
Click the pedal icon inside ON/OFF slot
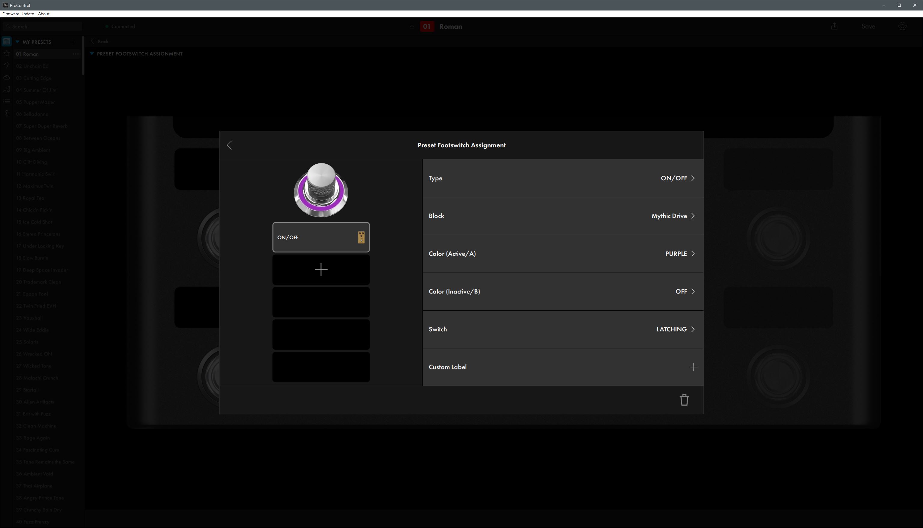coord(362,237)
